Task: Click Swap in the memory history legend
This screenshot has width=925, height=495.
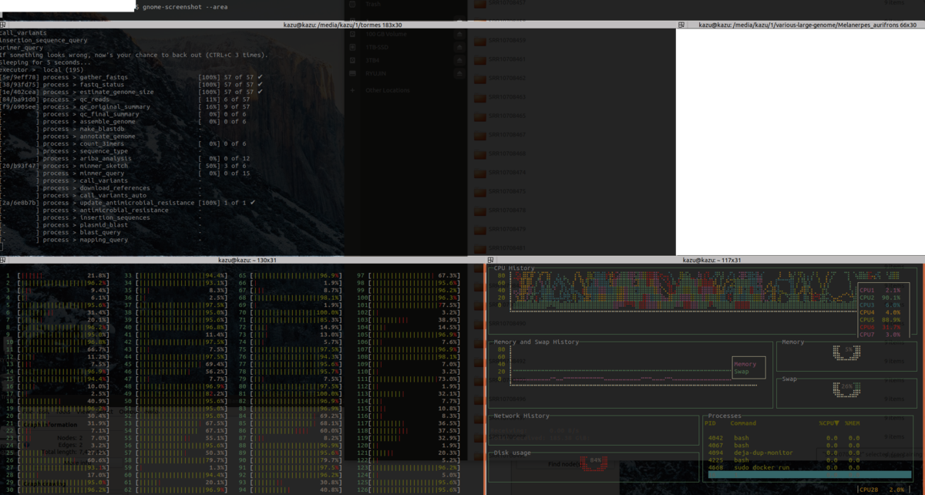Action: click(x=741, y=372)
